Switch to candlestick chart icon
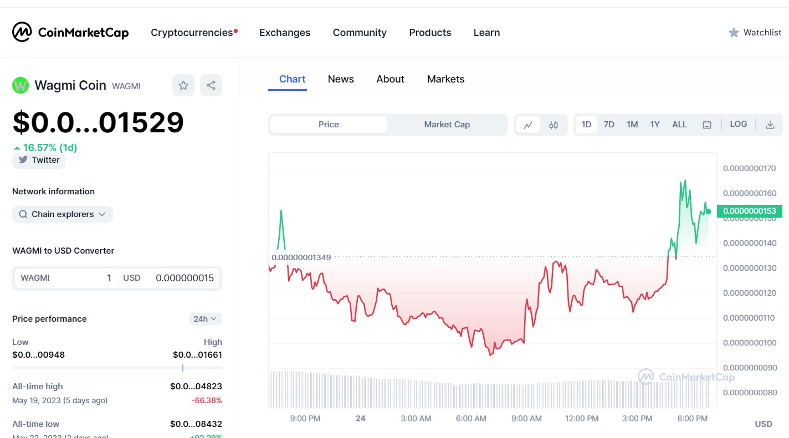 point(554,125)
